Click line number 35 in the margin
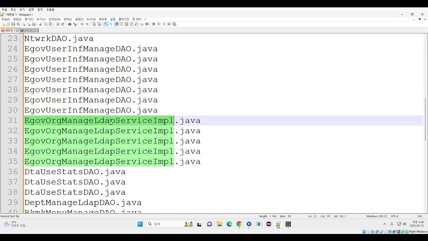Screen dimensions: 428x241 pos(13,161)
